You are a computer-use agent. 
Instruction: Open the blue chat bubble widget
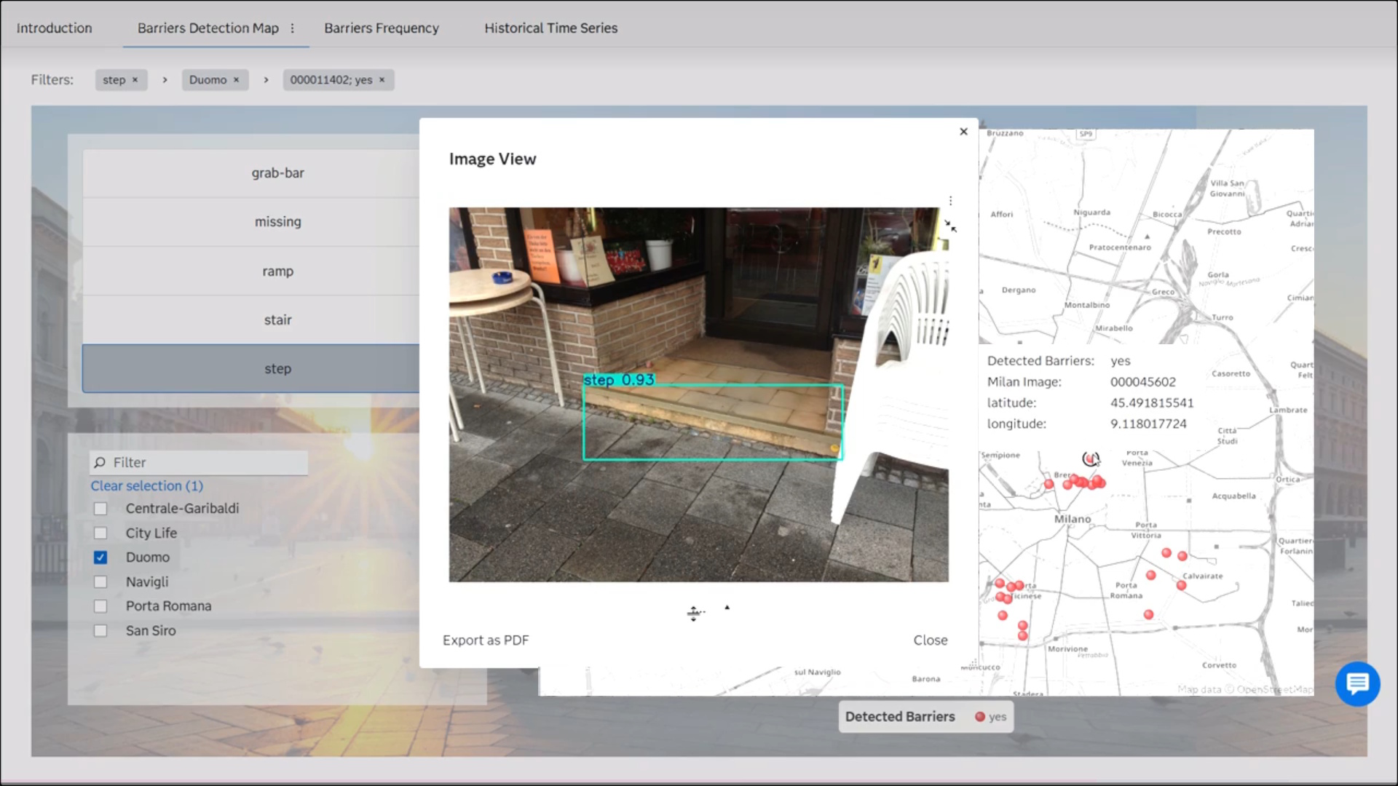point(1357,683)
